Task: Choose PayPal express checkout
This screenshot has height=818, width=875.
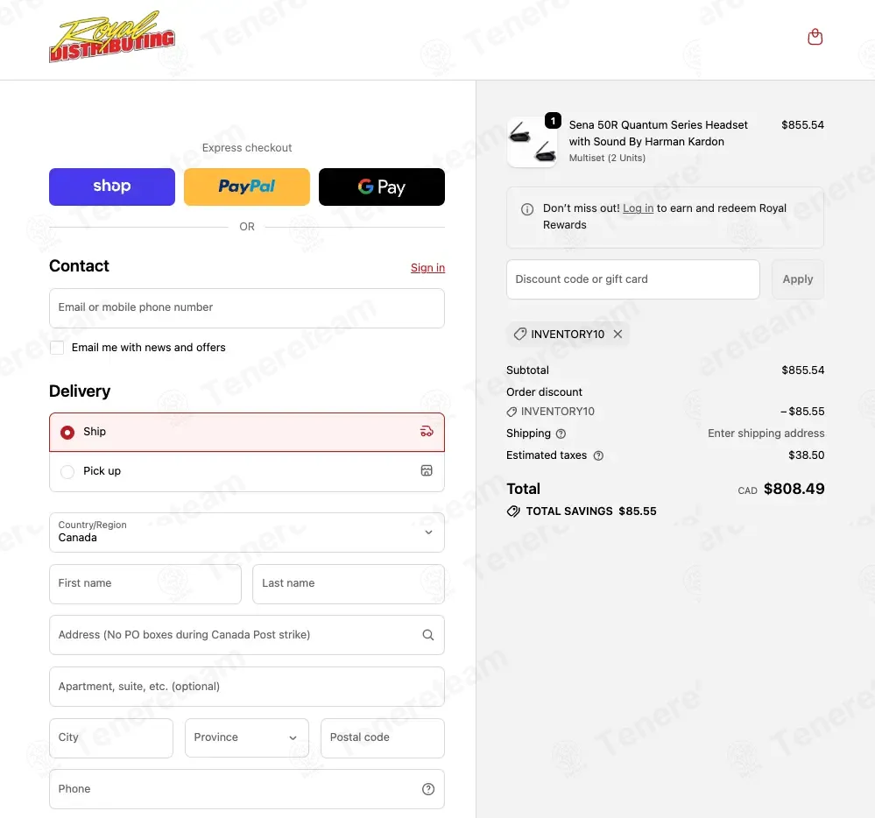Action: 246,187
